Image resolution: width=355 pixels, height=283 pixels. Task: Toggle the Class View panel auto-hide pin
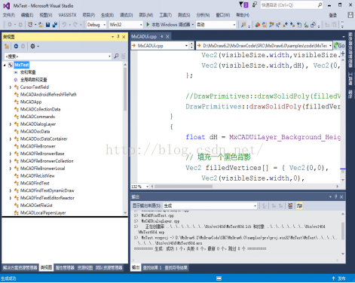(x=118, y=37)
